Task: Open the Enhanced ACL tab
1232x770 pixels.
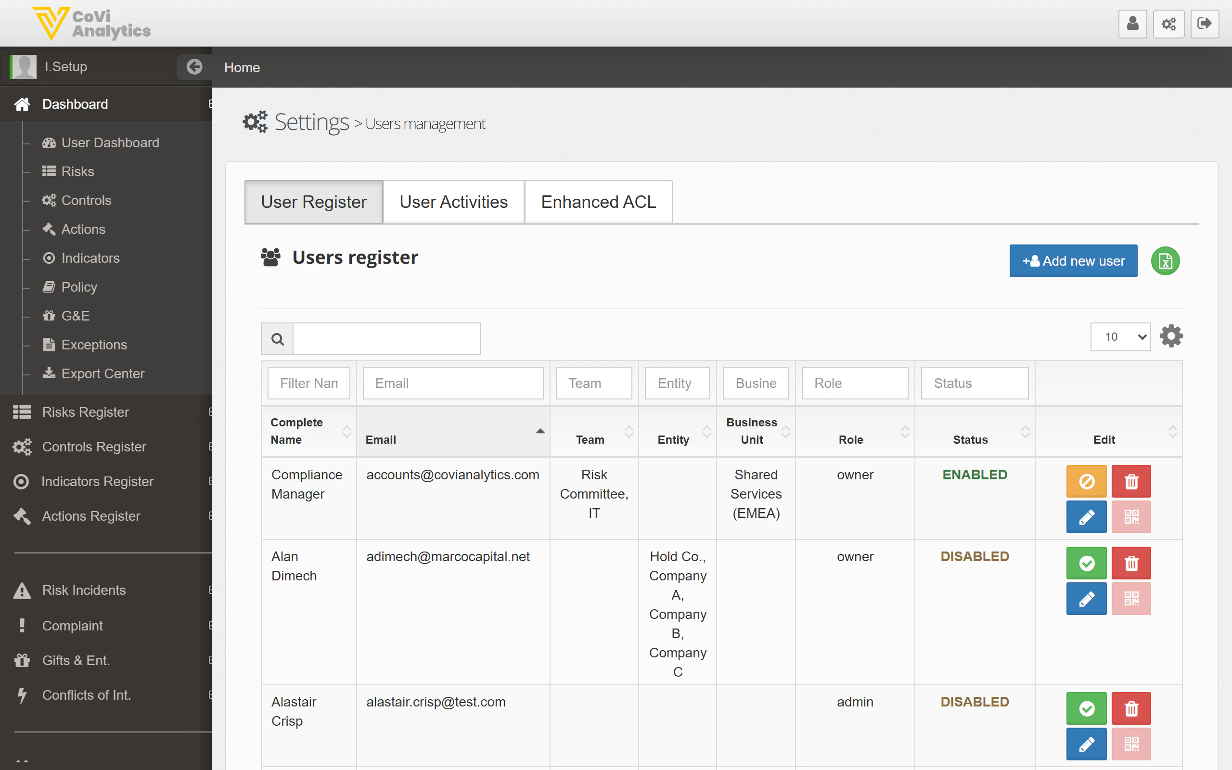Action: (x=598, y=202)
